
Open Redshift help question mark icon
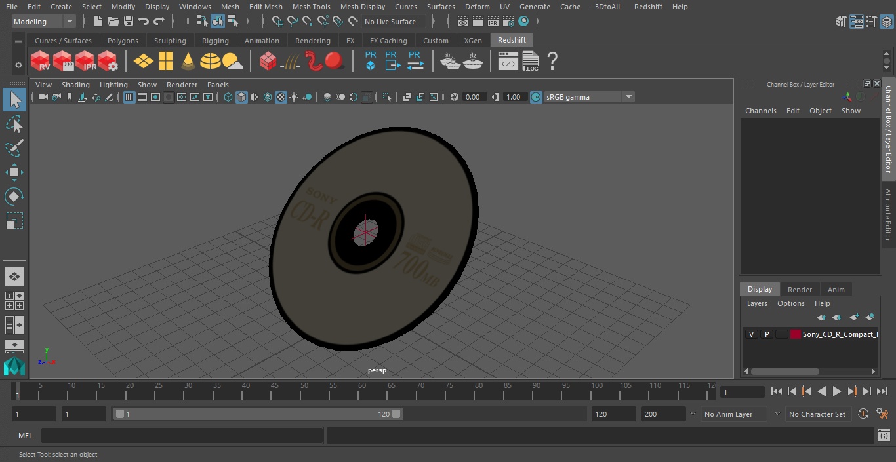tap(552, 62)
